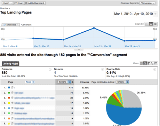Select the graph by month icon
The height and width of the screenshot is (126, 160).
(x=155, y=24)
